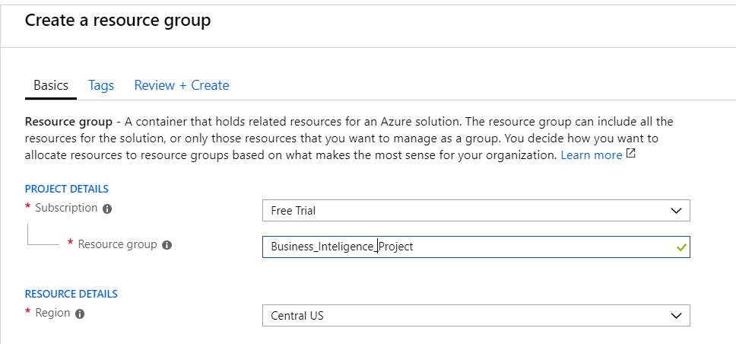Click the chevron arrow on the Region dropdown
Screen dimensions: 736x344
676,315
